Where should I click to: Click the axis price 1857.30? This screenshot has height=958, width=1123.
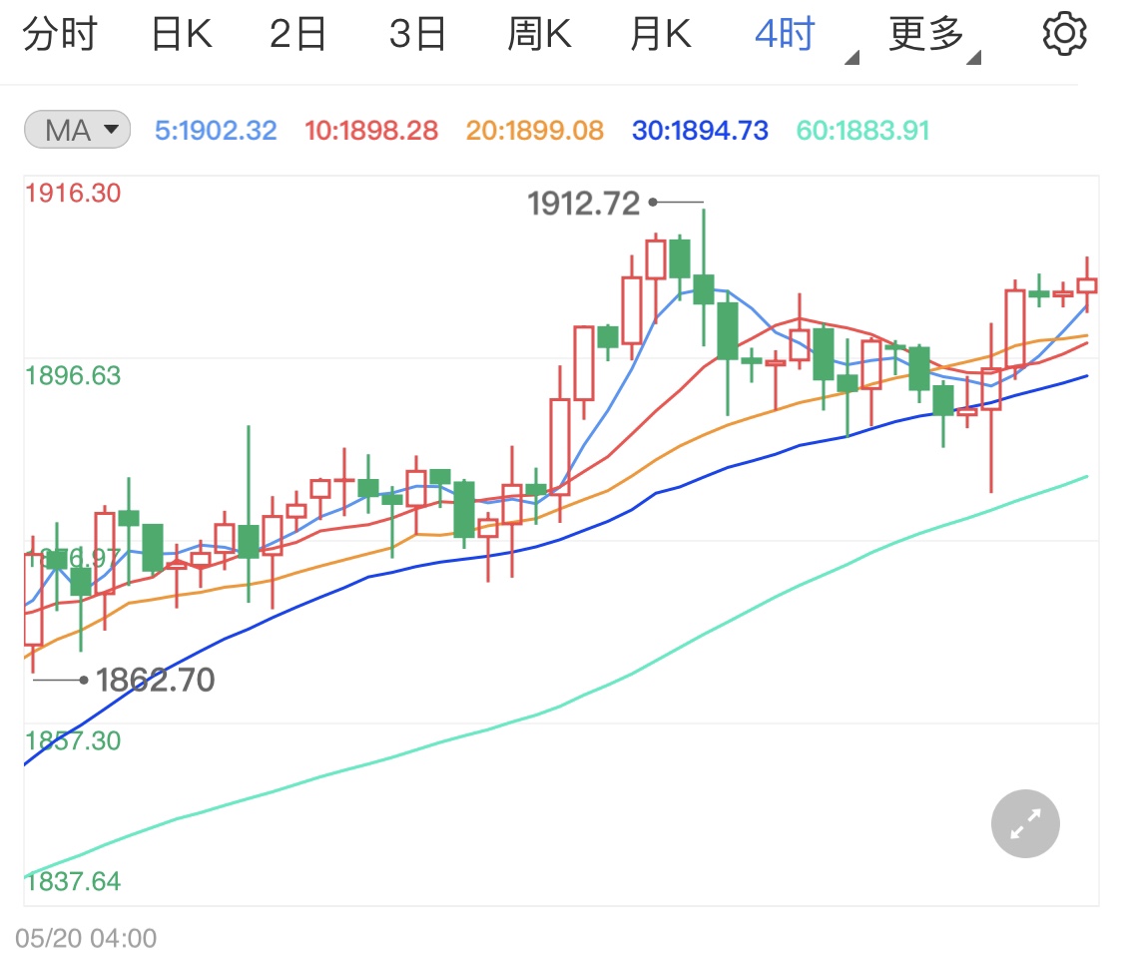pyautogui.click(x=73, y=740)
